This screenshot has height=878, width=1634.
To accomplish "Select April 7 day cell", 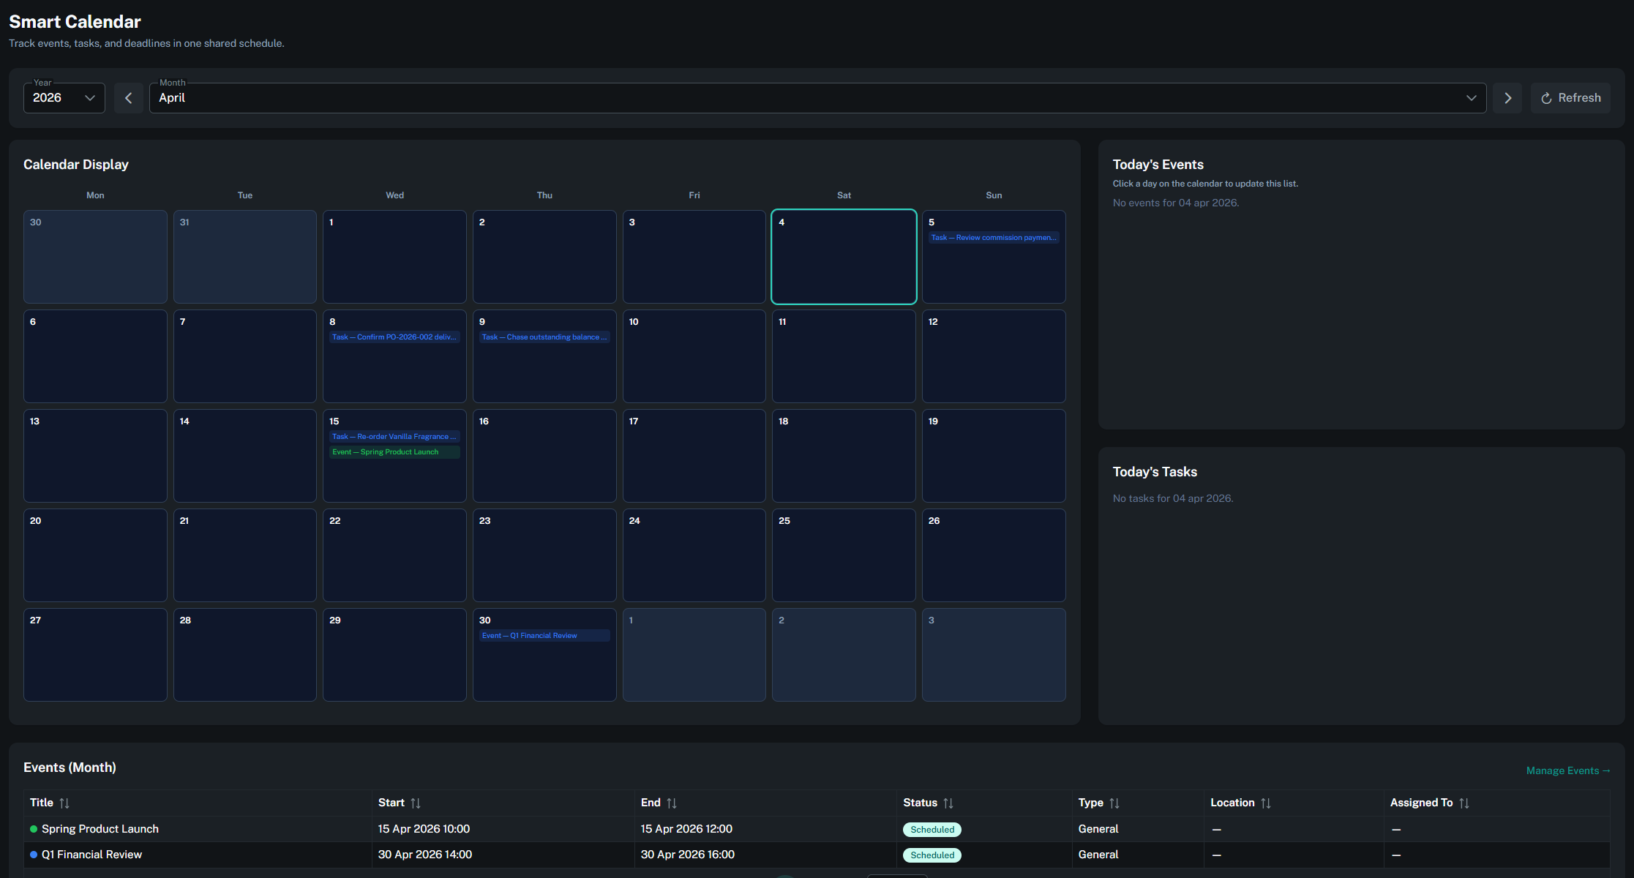I will pos(245,356).
